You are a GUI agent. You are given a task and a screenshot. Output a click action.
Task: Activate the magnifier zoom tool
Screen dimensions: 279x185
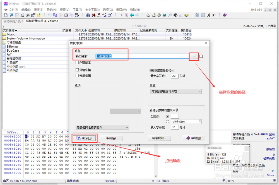point(170,15)
